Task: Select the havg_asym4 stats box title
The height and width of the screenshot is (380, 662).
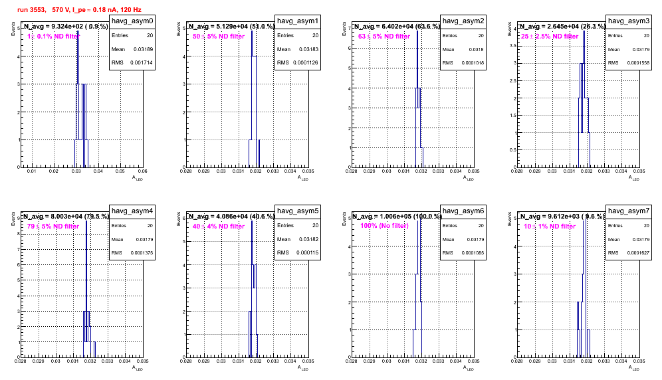Action: [x=132, y=211]
